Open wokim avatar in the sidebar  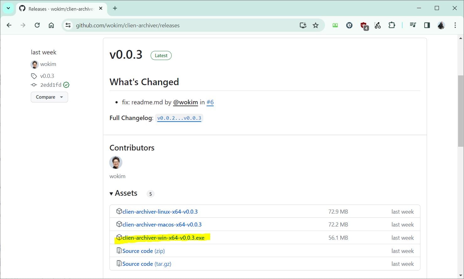pyautogui.click(x=35, y=64)
